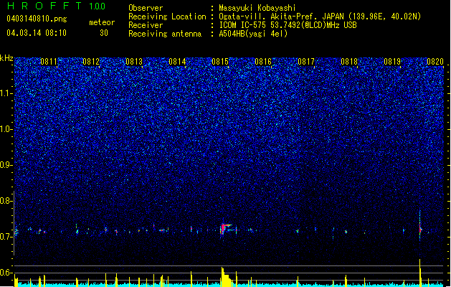Viewport: 451px width, 287px height.
Task: Click the 0811 time marker
Action: point(49,62)
